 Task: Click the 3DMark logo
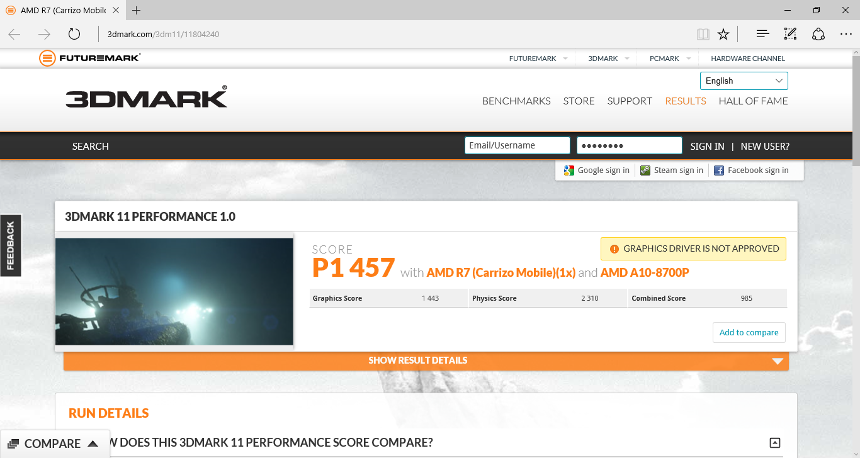pos(146,98)
